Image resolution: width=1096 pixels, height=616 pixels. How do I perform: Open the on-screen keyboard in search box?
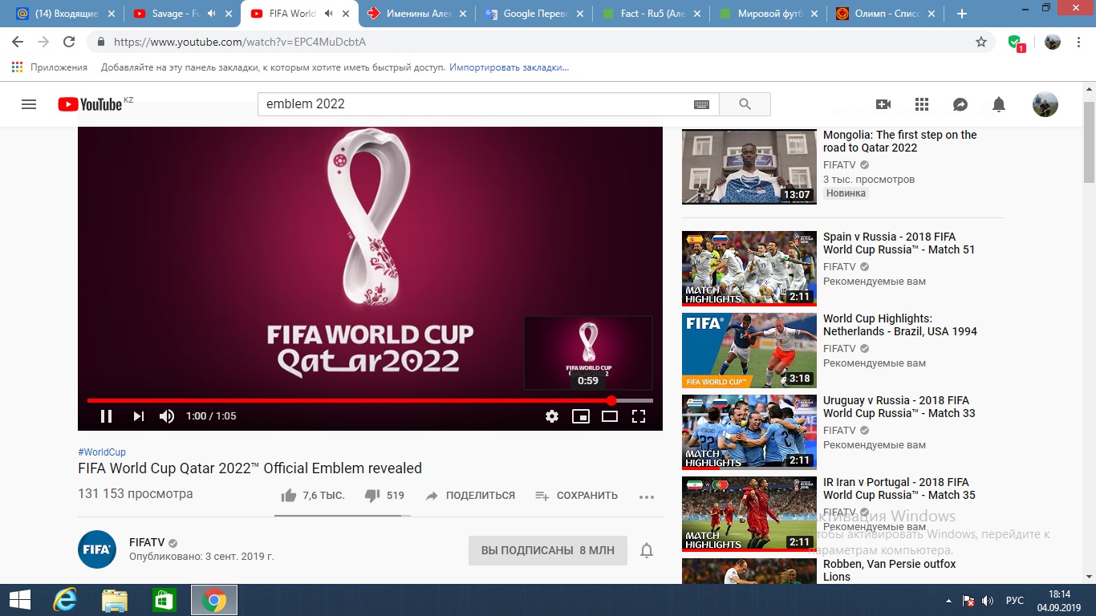[701, 104]
